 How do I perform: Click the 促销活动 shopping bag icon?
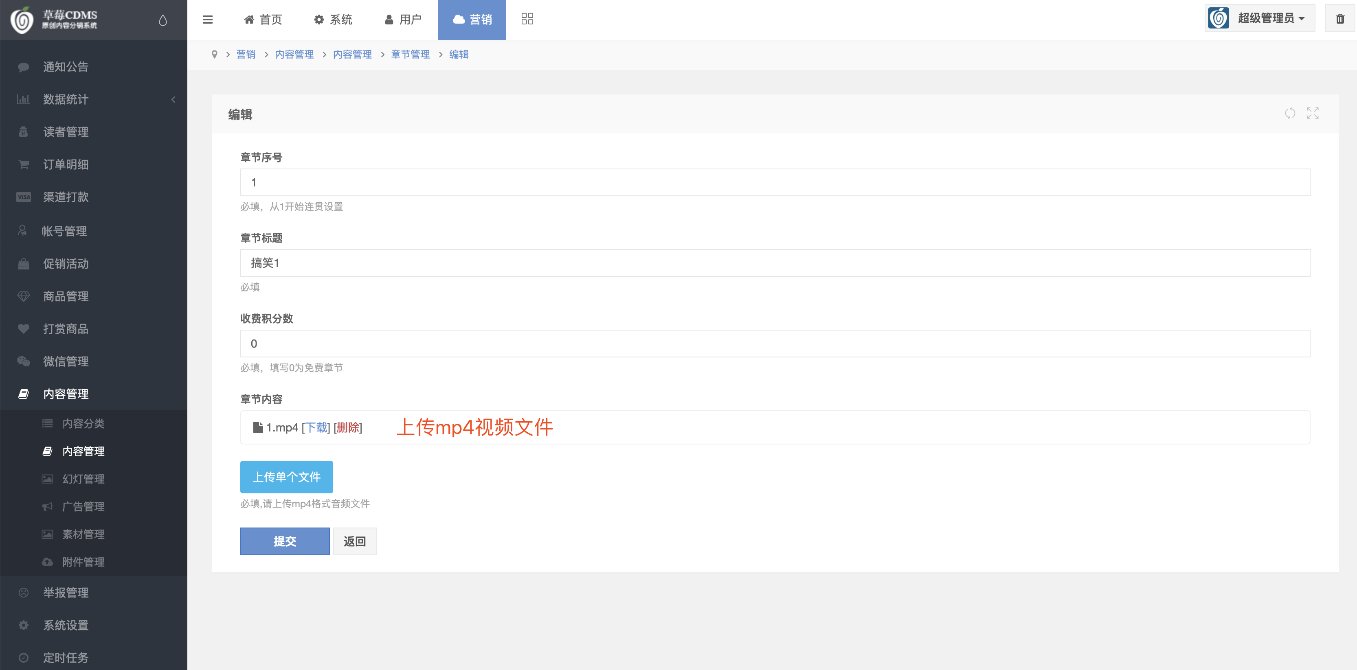pos(23,264)
